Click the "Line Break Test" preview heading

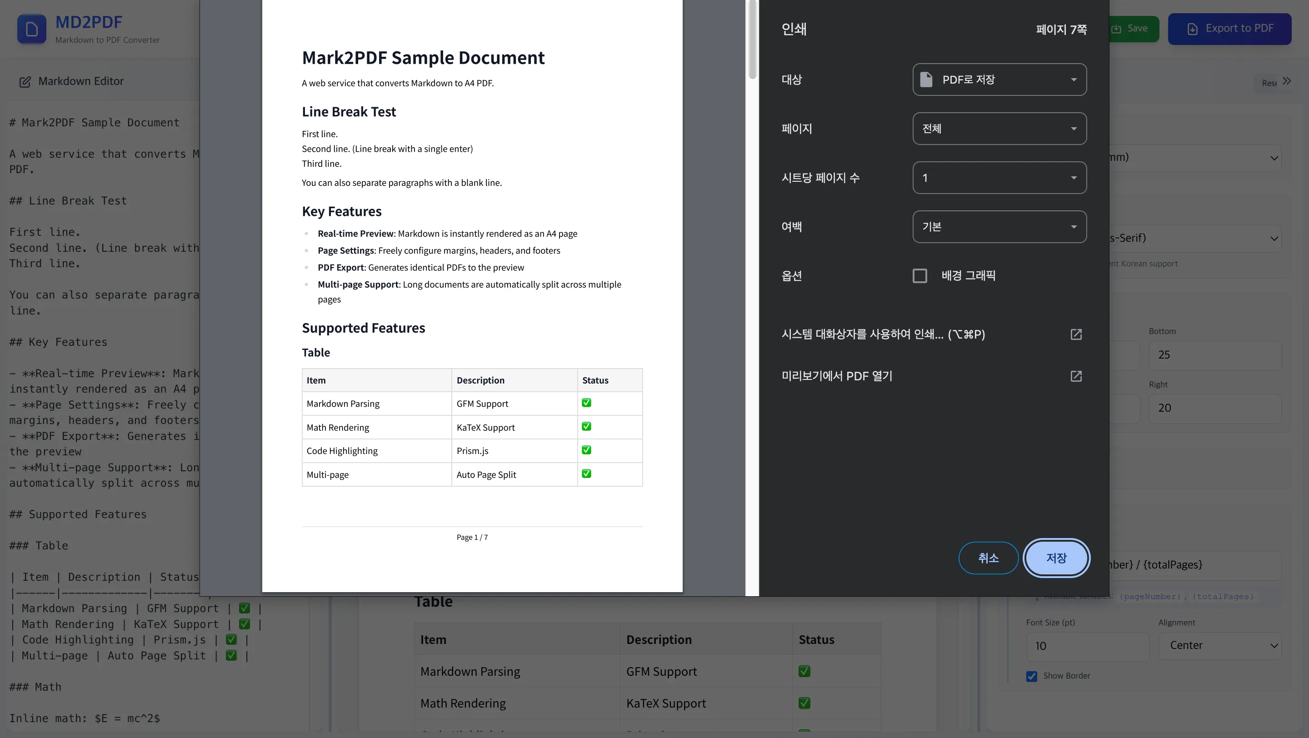click(x=349, y=112)
